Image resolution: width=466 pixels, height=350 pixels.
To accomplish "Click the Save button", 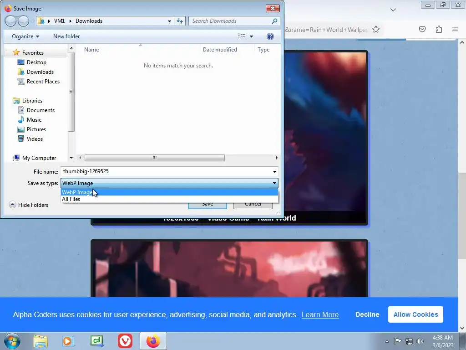I will tap(208, 204).
